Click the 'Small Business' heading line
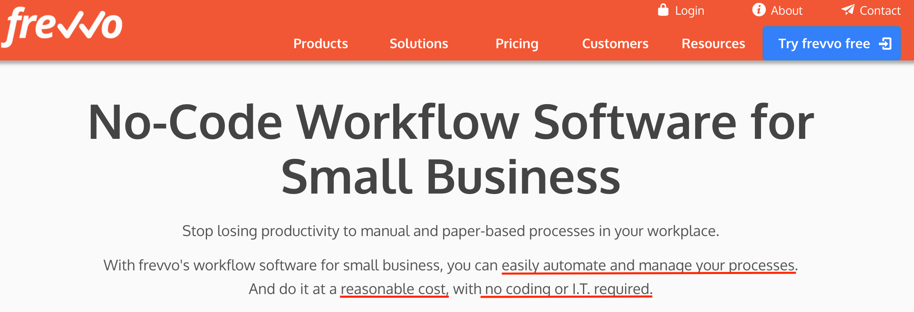 coord(451,176)
